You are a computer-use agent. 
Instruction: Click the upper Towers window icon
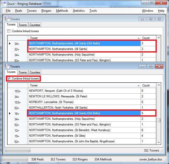pos(7,19)
